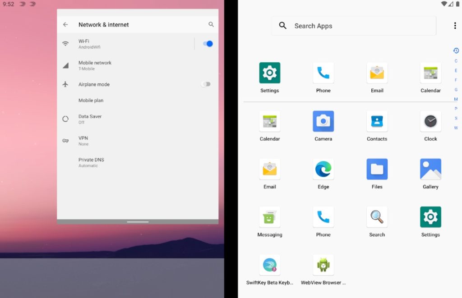Open the Contacts app
This screenshot has height=298, width=462.
point(377,121)
